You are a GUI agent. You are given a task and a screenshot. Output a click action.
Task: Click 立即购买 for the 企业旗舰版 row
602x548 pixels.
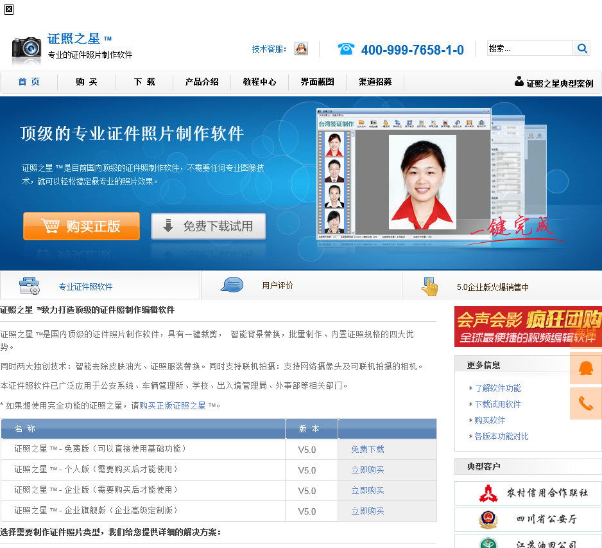tap(368, 511)
